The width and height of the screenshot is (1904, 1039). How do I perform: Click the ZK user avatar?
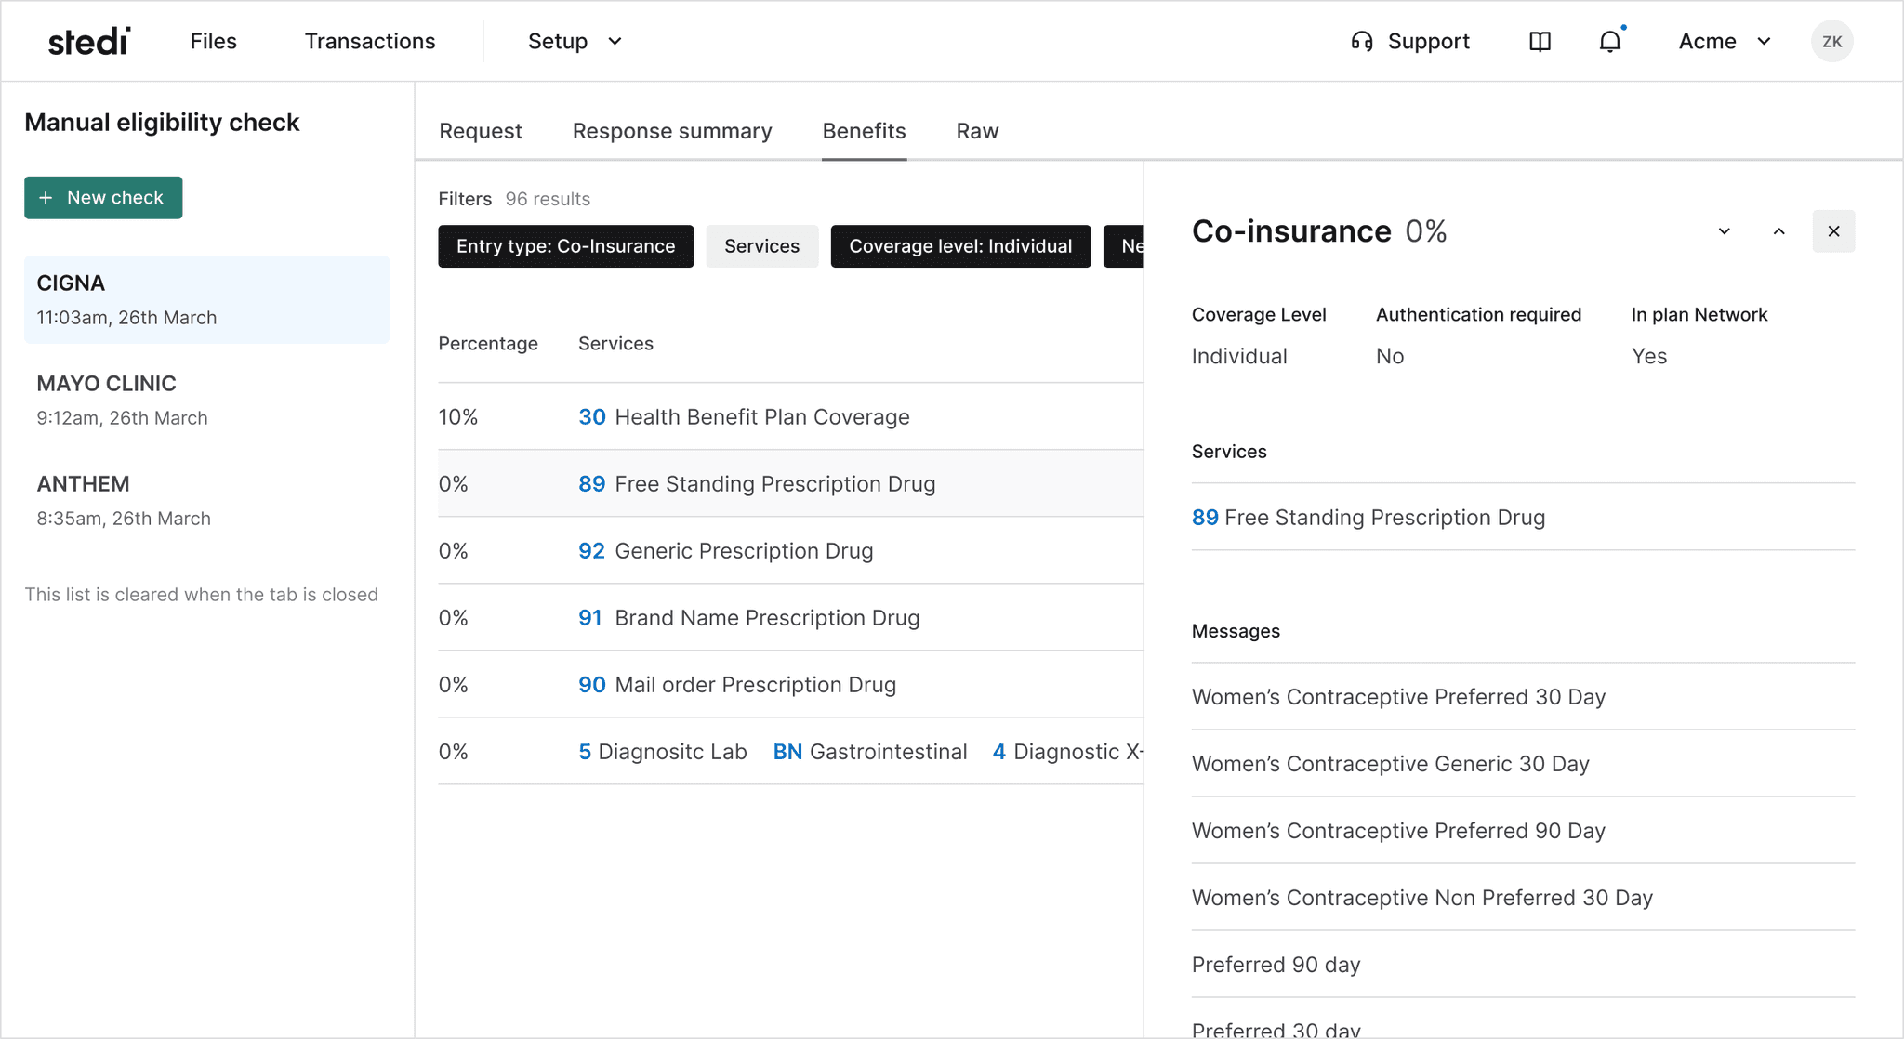tap(1831, 42)
